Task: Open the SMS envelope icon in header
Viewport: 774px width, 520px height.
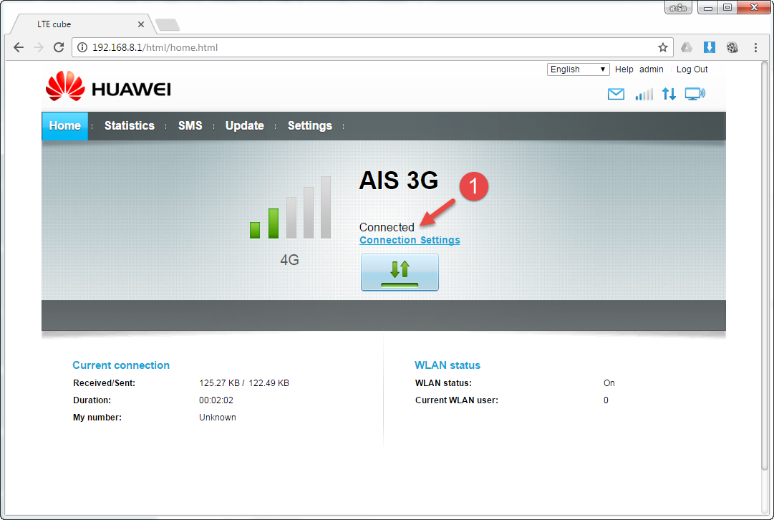Action: (616, 94)
